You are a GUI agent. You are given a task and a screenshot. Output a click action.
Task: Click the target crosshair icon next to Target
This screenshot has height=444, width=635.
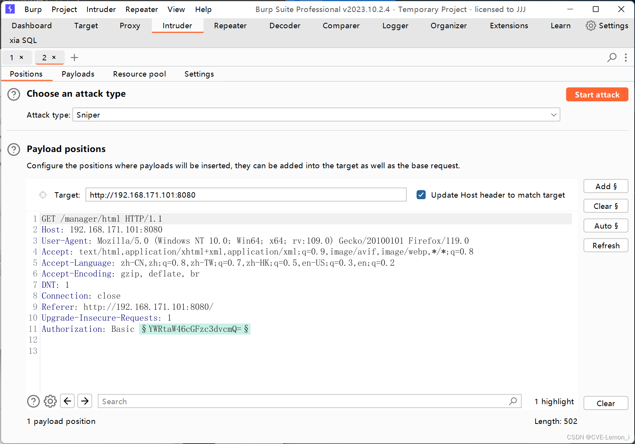[43, 195]
